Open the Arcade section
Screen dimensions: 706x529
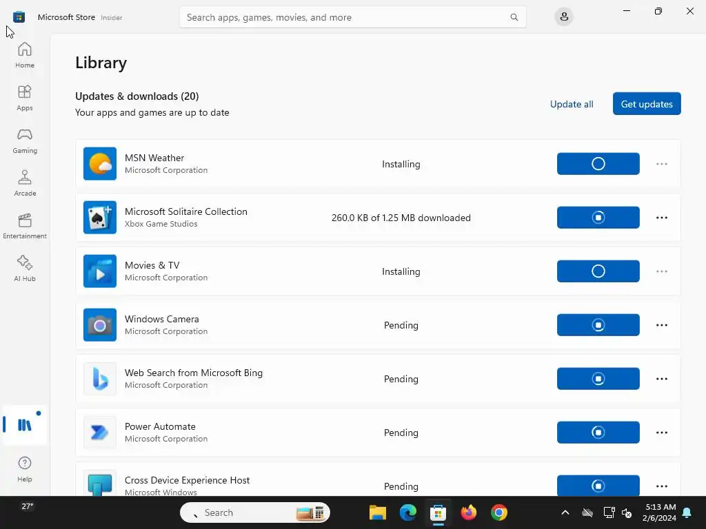pyautogui.click(x=25, y=183)
